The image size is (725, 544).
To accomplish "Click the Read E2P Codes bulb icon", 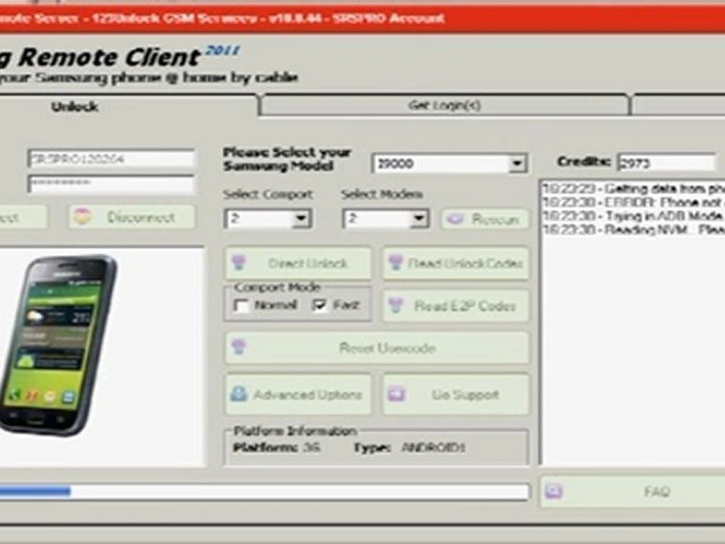I will [396, 305].
